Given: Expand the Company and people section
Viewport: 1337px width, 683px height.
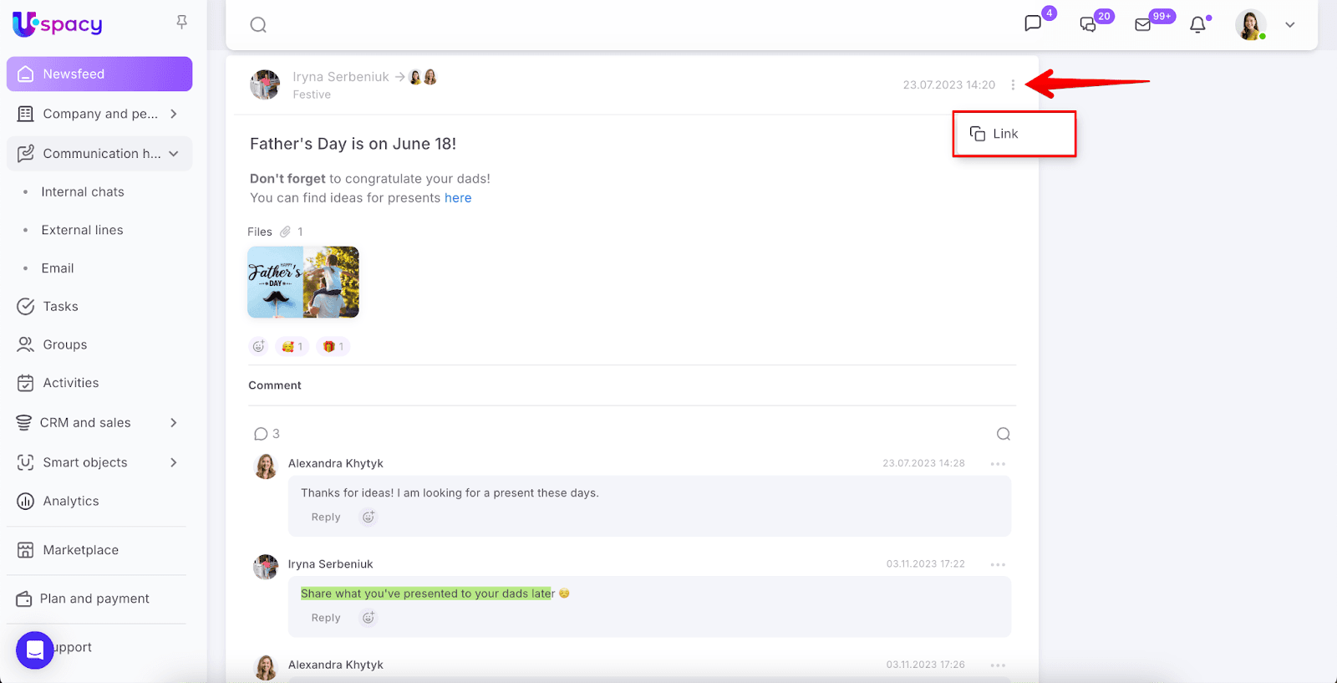Looking at the screenshot, I should (174, 114).
